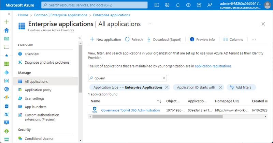
Task: Collapse the resource menu sidebar
Action: click(80, 38)
